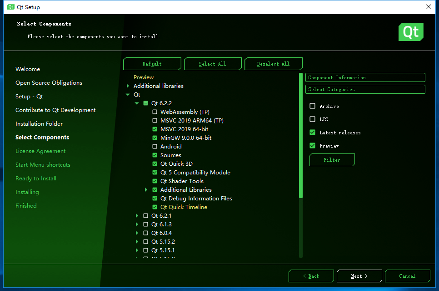Apply categories with Filter button
The width and height of the screenshot is (439, 291).
click(332, 160)
